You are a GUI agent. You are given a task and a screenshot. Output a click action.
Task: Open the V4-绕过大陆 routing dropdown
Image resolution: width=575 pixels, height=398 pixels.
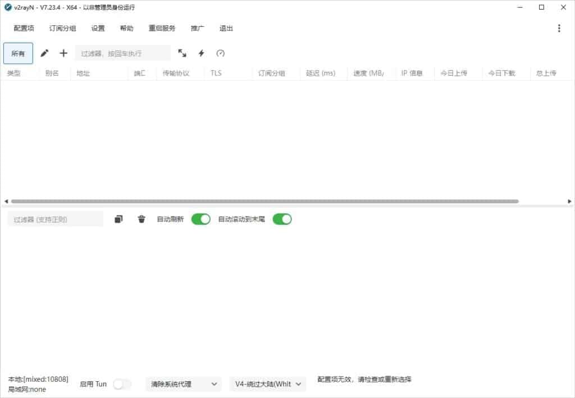[268, 384]
